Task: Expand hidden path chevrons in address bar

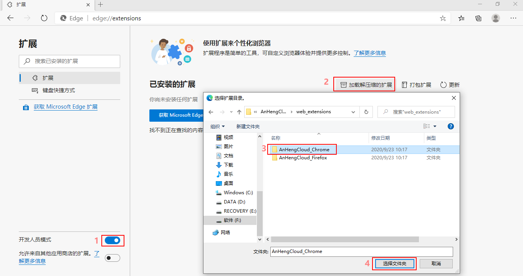Action: pos(255,112)
